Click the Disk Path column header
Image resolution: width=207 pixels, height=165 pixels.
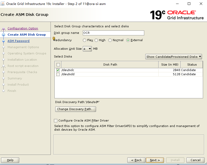(110, 65)
